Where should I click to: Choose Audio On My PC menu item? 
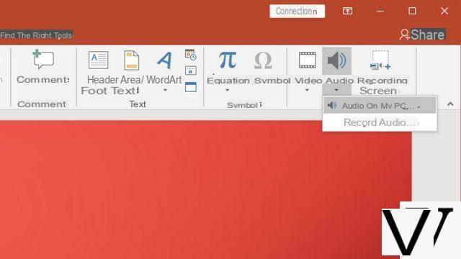tap(380, 106)
